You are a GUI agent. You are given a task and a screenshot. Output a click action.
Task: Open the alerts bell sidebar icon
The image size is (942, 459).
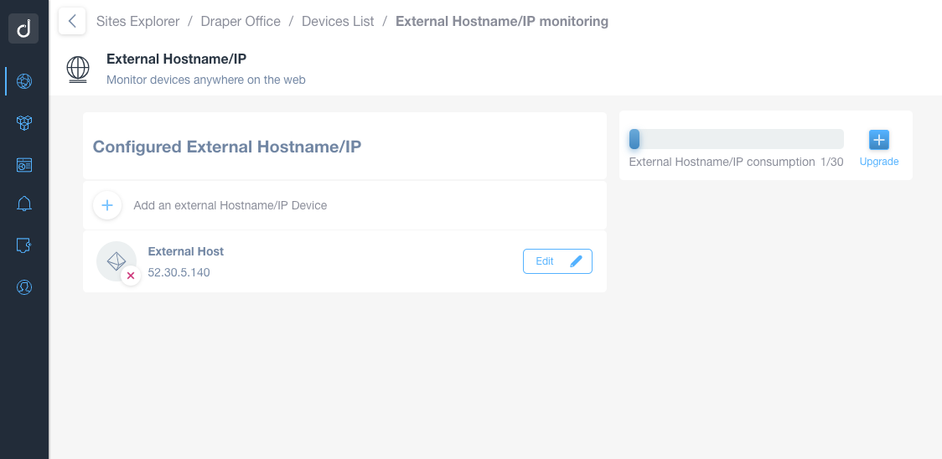(24, 204)
